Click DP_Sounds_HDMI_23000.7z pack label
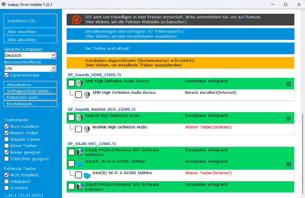305x198 pixels. (94, 75)
